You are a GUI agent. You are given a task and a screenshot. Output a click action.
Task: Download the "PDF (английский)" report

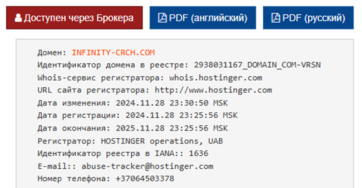(203, 18)
